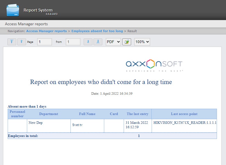Screen dimensions: 226x165
Task: Click the Report System folder logo
Action: [13, 10]
